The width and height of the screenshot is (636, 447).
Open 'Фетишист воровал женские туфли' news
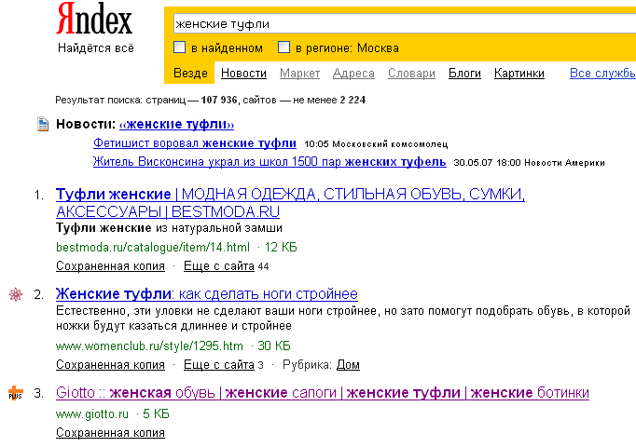[x=195, y=142]
